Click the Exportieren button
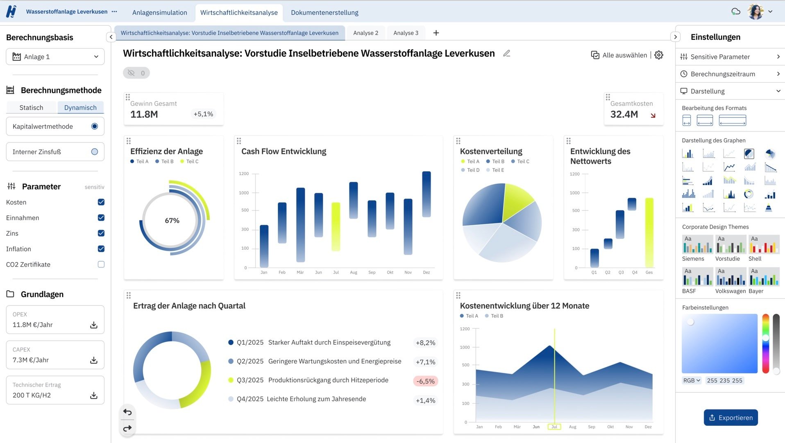Image resolution: width=785 pixels, height=443 pixels. pyautogui.click(x=731, y=418)
